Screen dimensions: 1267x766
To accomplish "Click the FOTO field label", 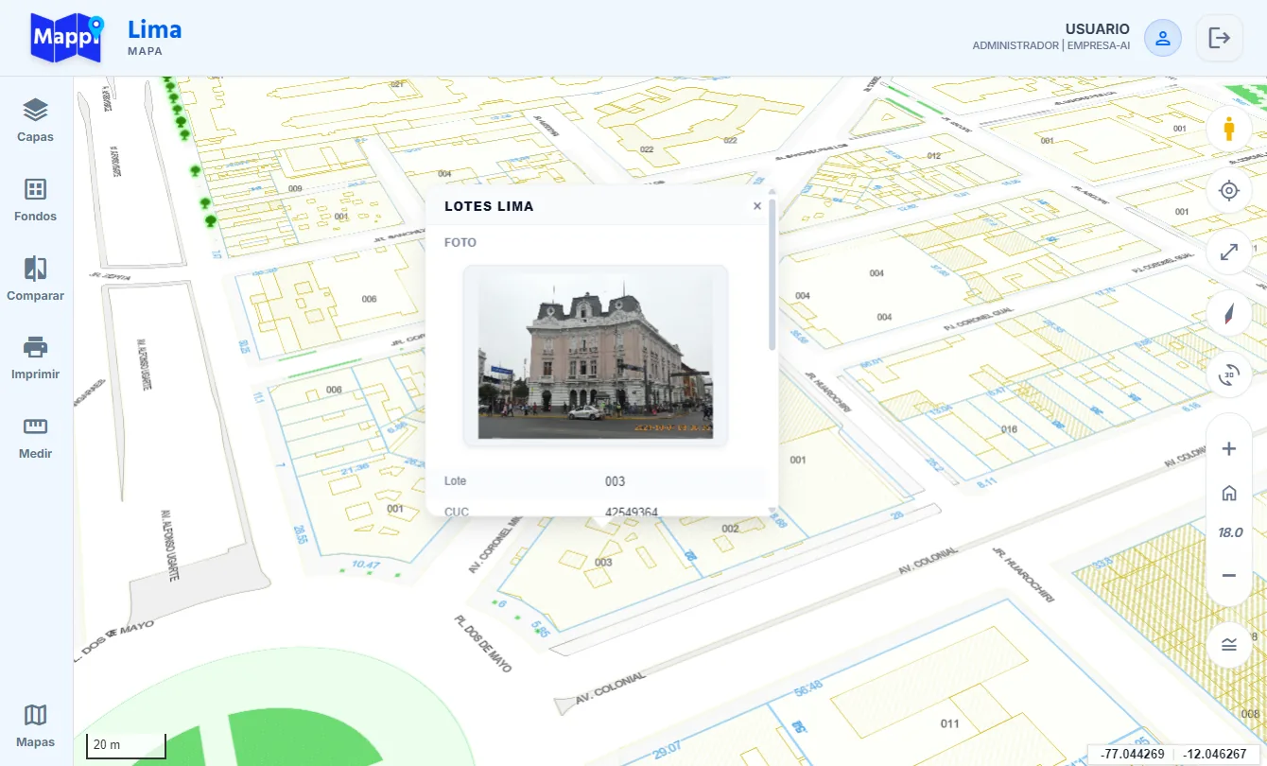I will (x=460, y=243).
